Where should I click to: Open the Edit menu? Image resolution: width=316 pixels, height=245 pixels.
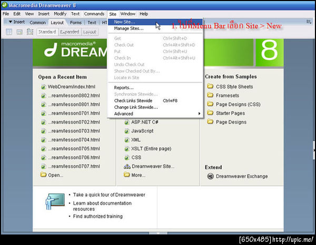[x=17, y=14]
